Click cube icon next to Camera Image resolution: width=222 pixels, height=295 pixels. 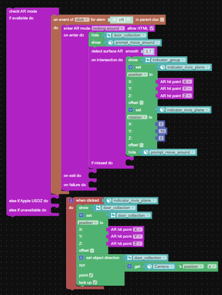[x=149, y=267]
